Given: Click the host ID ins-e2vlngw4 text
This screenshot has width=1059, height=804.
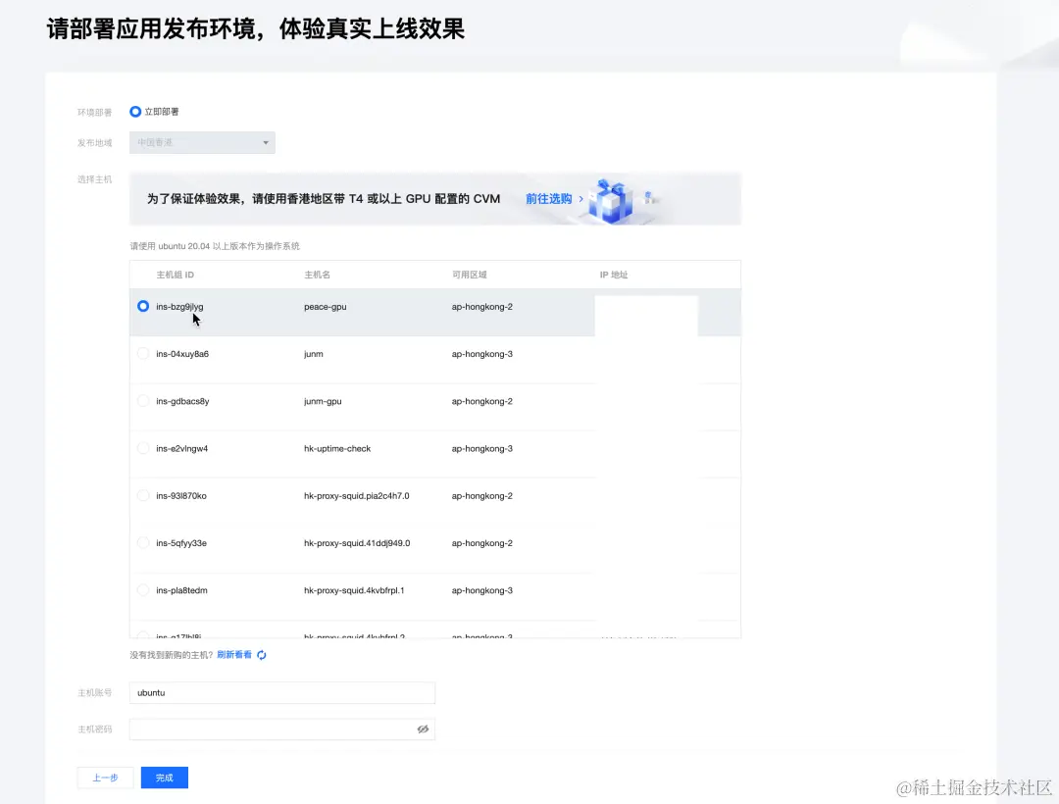Looking at the screenshot, I should pos(181,448).
